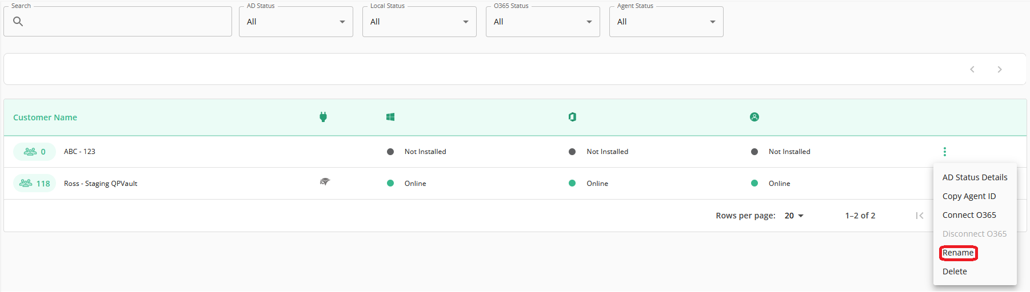Screen dimensions: 1030x292
Task: Change rows per page from 20
Action: click(794, 216)
